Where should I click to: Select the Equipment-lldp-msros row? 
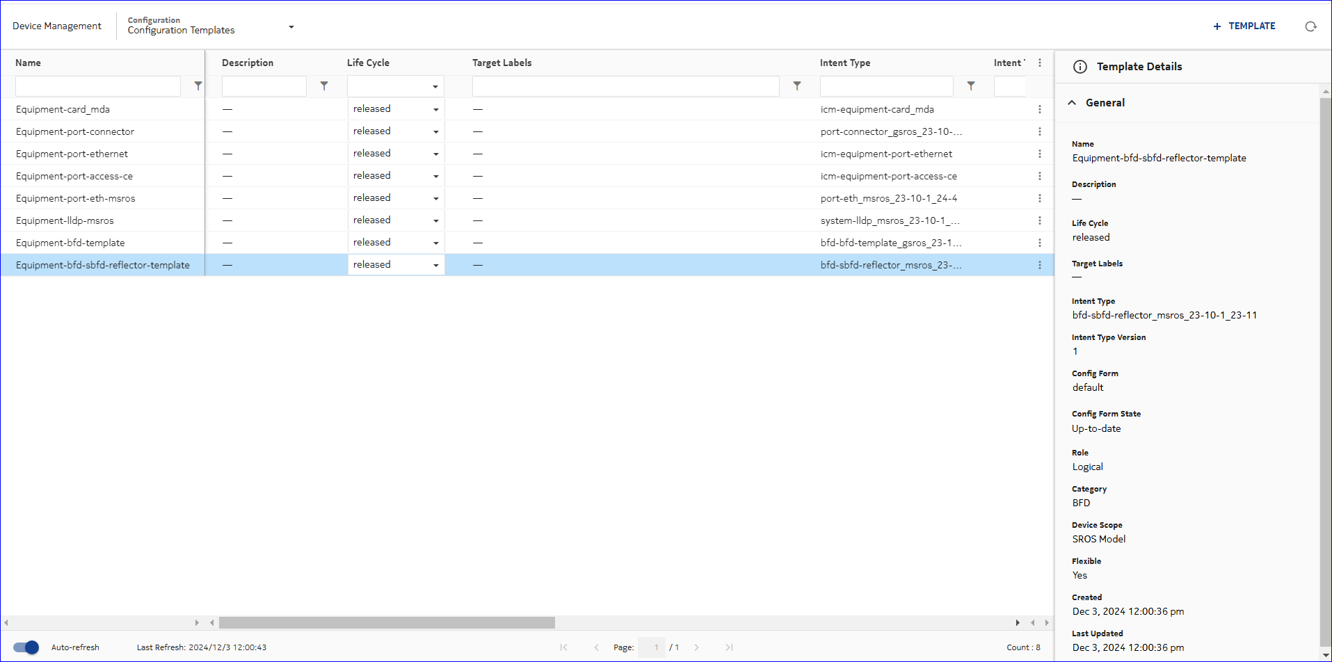pos(65,220)
